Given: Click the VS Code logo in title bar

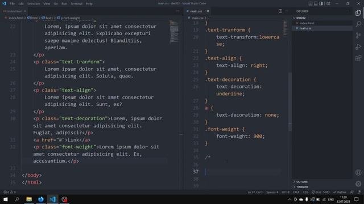Looking at the screenshot, I should [4, 3].
